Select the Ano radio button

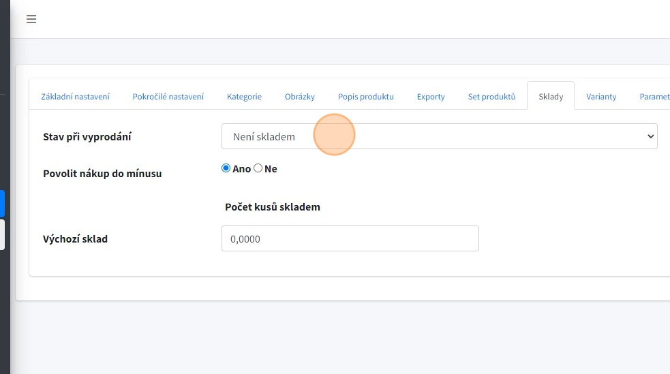[226, 168]
